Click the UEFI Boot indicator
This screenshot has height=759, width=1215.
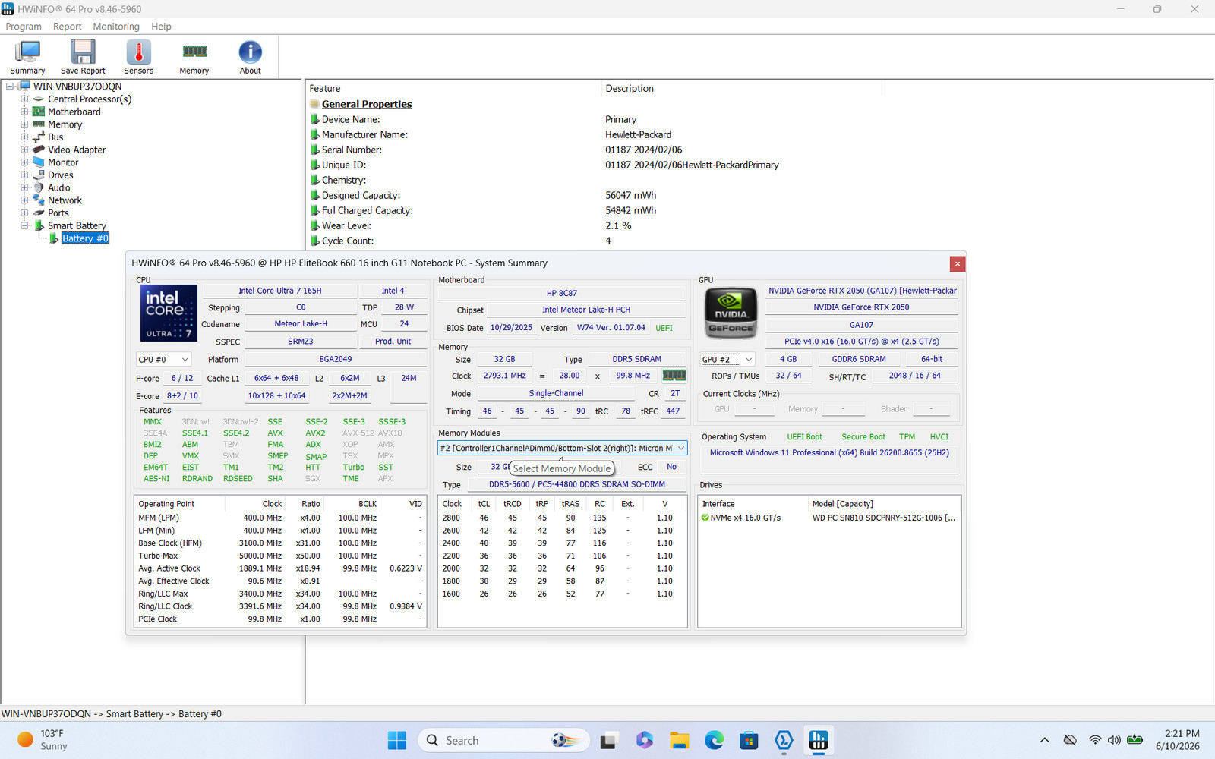point(804,437)
